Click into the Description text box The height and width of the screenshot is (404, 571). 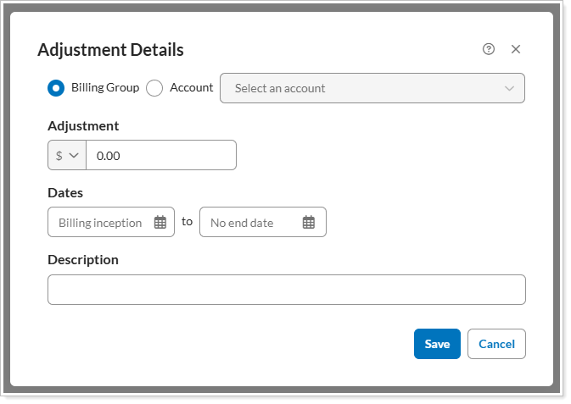pos(287,290)
